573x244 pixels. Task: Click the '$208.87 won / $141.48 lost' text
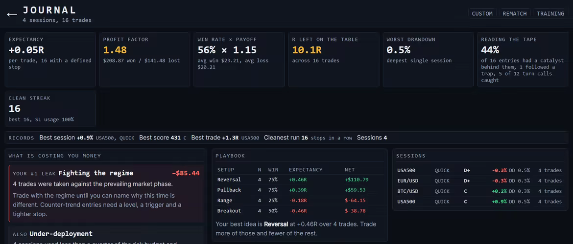(142, 61)
